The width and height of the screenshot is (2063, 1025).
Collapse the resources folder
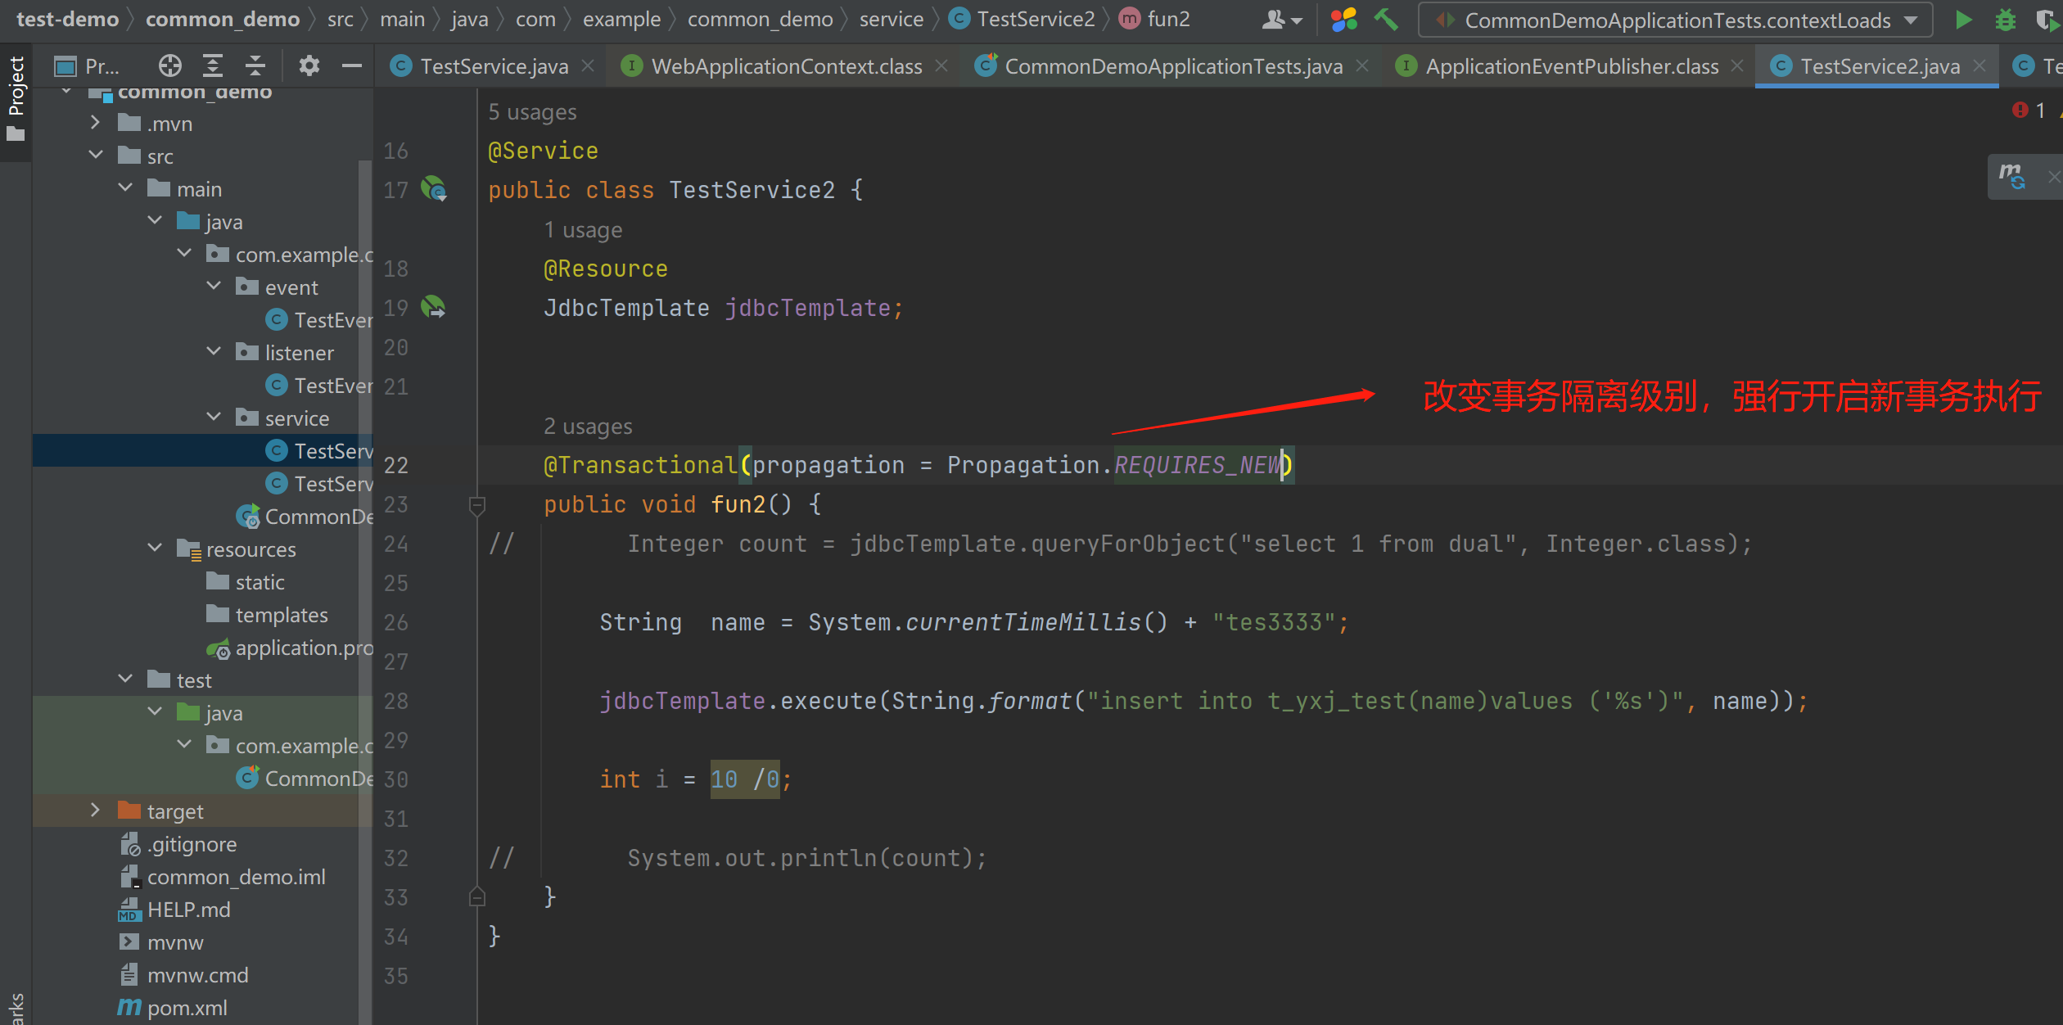click(x=155, y=549)
